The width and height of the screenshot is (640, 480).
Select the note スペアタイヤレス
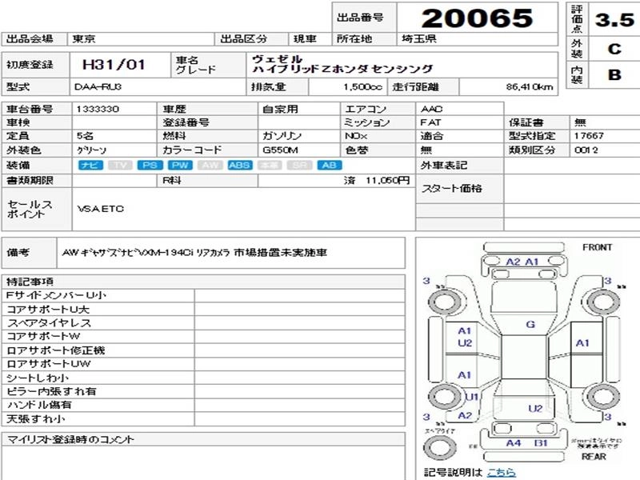tap(49, 323)
